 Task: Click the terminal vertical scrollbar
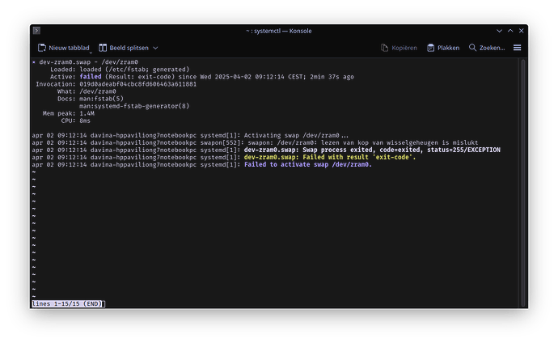tap(523, 183)
